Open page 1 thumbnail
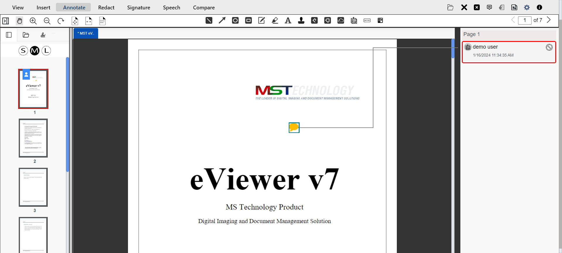The height and width of the screenshot is (253, 562). pos(33,89)
